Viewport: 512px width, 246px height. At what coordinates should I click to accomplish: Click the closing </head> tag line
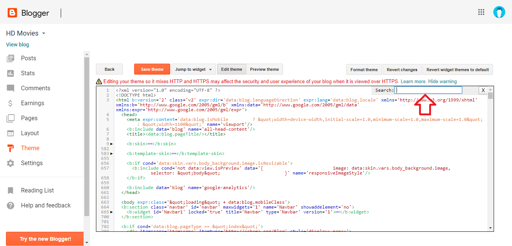[x=130, y=192]
